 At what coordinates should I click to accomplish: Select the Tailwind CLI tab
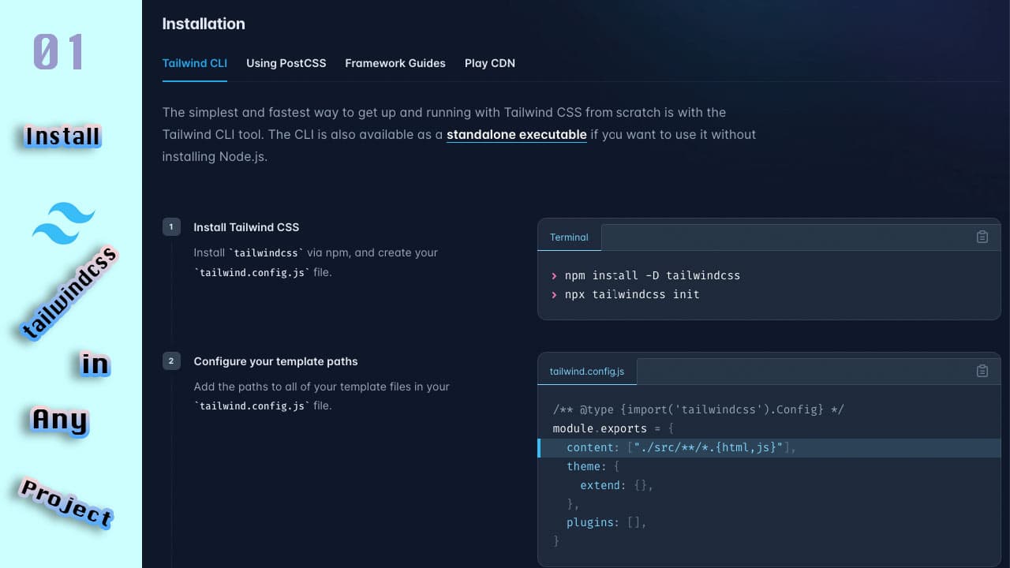[x=194, y=63]
